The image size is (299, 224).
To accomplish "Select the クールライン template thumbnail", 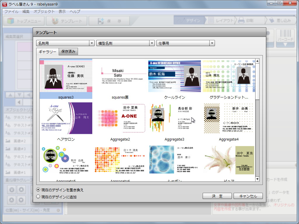I will coord(174,76).
